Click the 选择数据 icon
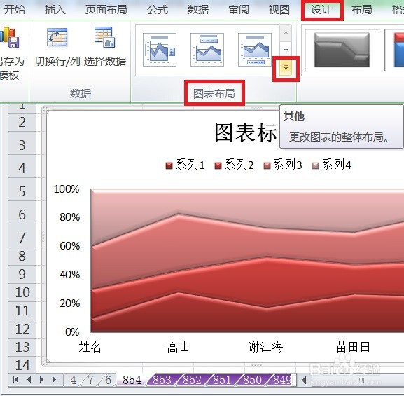This screenshot has height=396, width=404. [104, 37]
